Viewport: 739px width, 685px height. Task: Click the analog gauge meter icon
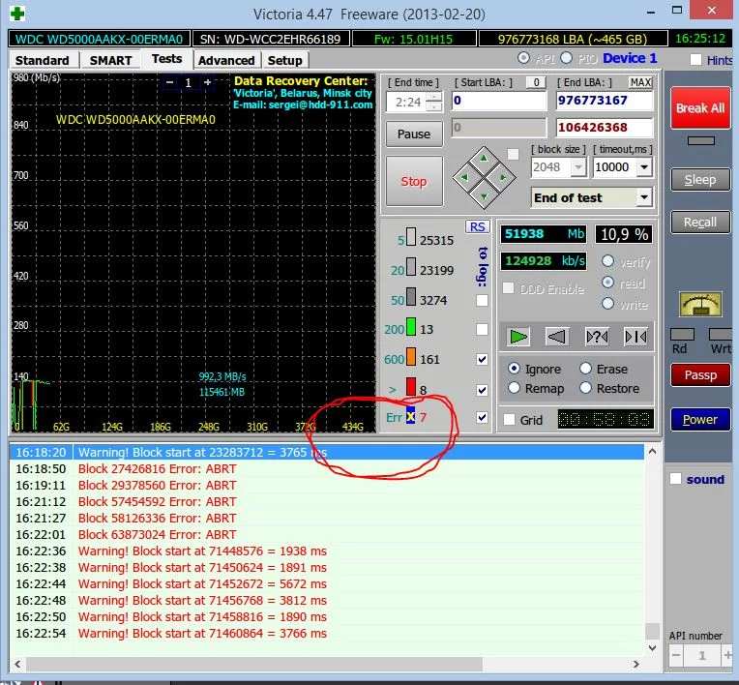tap(700, 304)
